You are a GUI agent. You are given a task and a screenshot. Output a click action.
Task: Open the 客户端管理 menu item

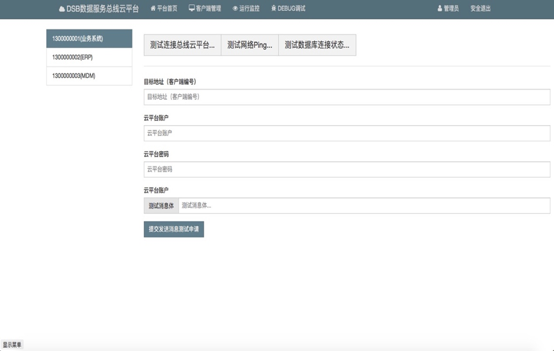tap(205, 8)
